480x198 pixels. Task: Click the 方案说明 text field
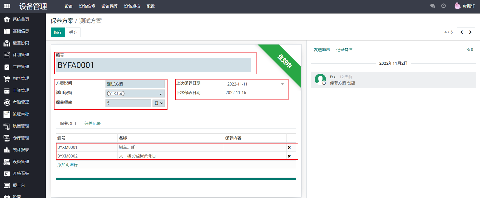point(135,84)
